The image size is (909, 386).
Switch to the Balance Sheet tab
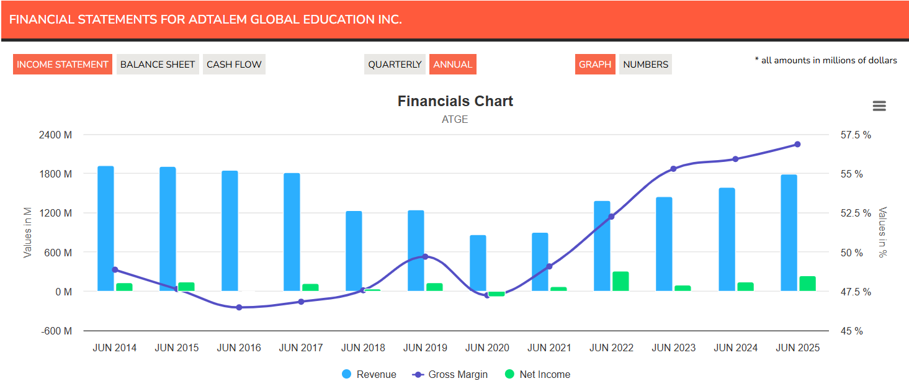click(x=158, y=65)
